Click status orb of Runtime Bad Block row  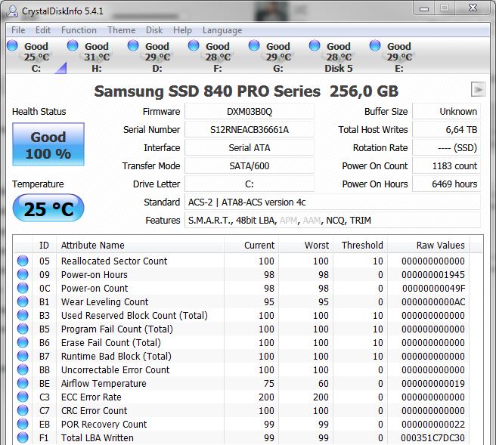(23, 356)
